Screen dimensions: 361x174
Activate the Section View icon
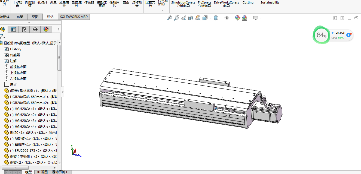click(191, 18)
